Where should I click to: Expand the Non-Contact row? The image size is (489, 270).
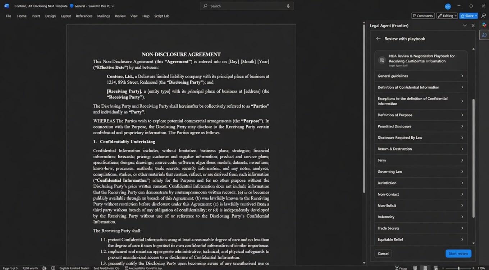pyautogui.click(x=421, y=194)
